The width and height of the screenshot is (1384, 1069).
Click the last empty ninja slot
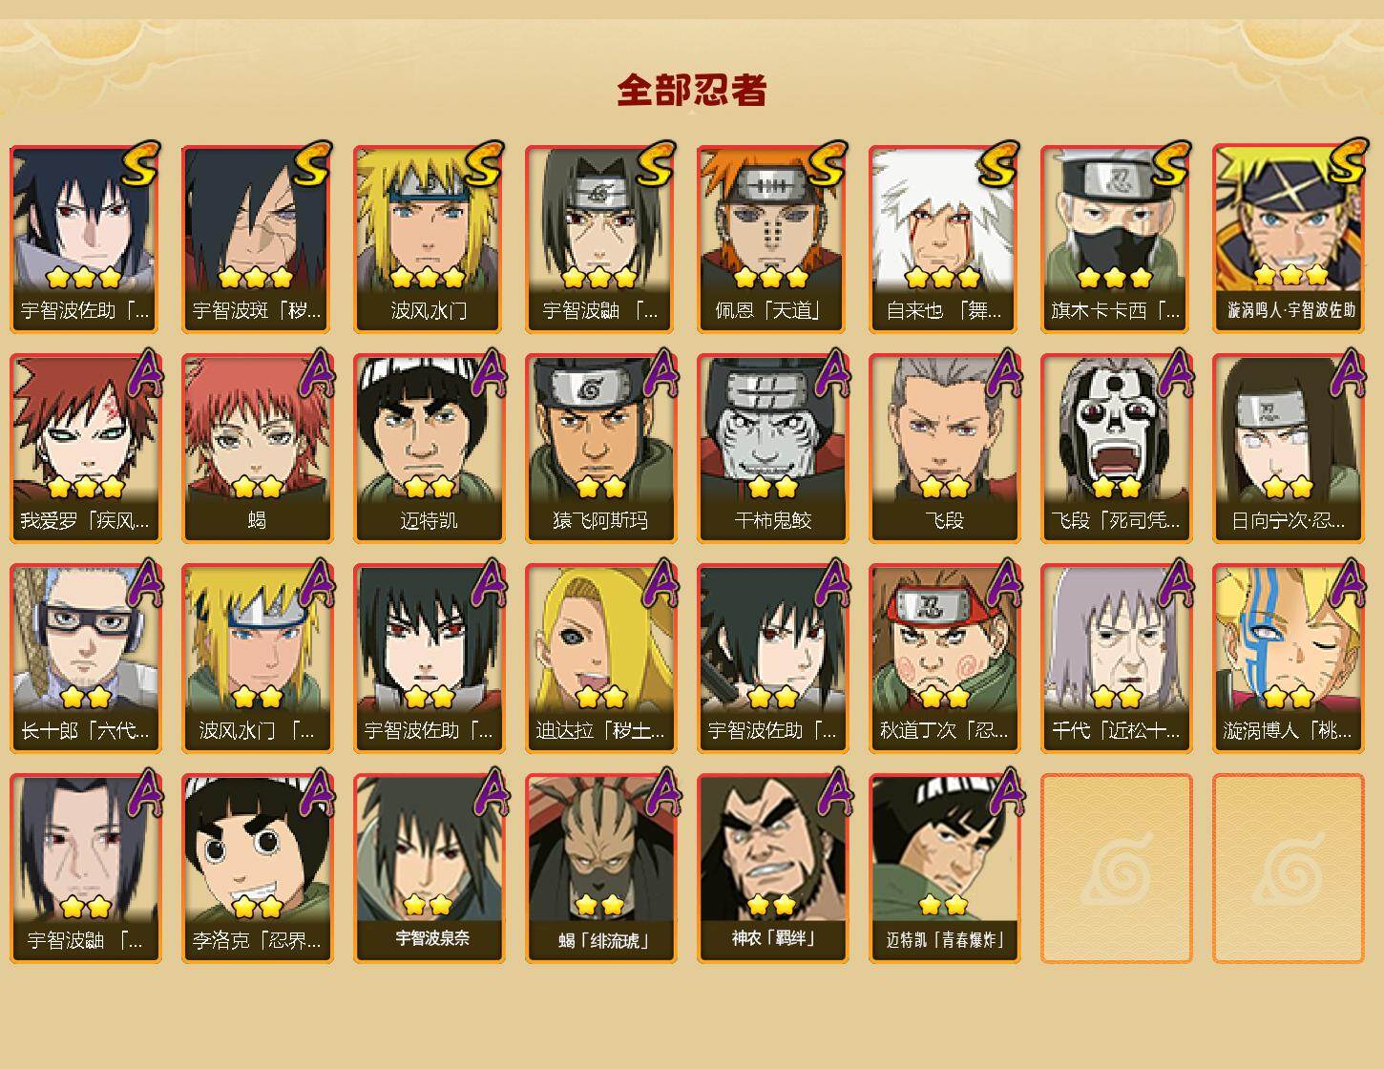(x=1289, y=869)
